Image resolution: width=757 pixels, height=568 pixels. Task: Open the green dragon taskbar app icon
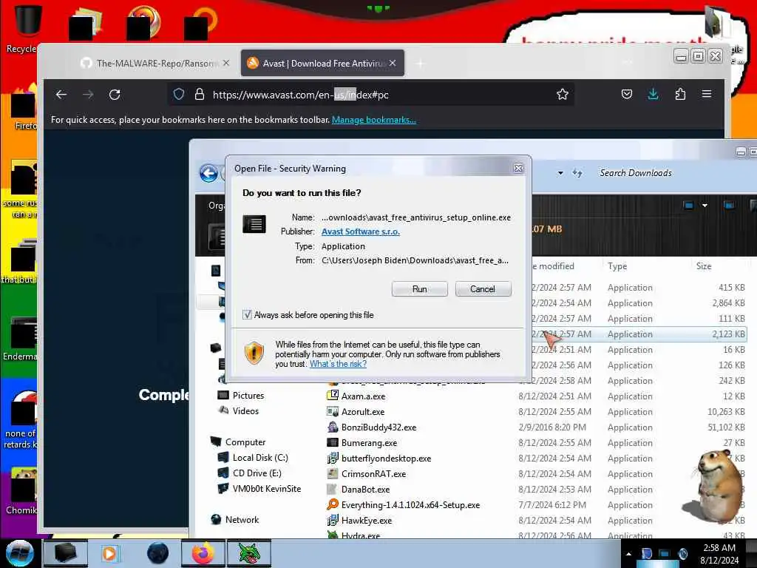point(249,553)
